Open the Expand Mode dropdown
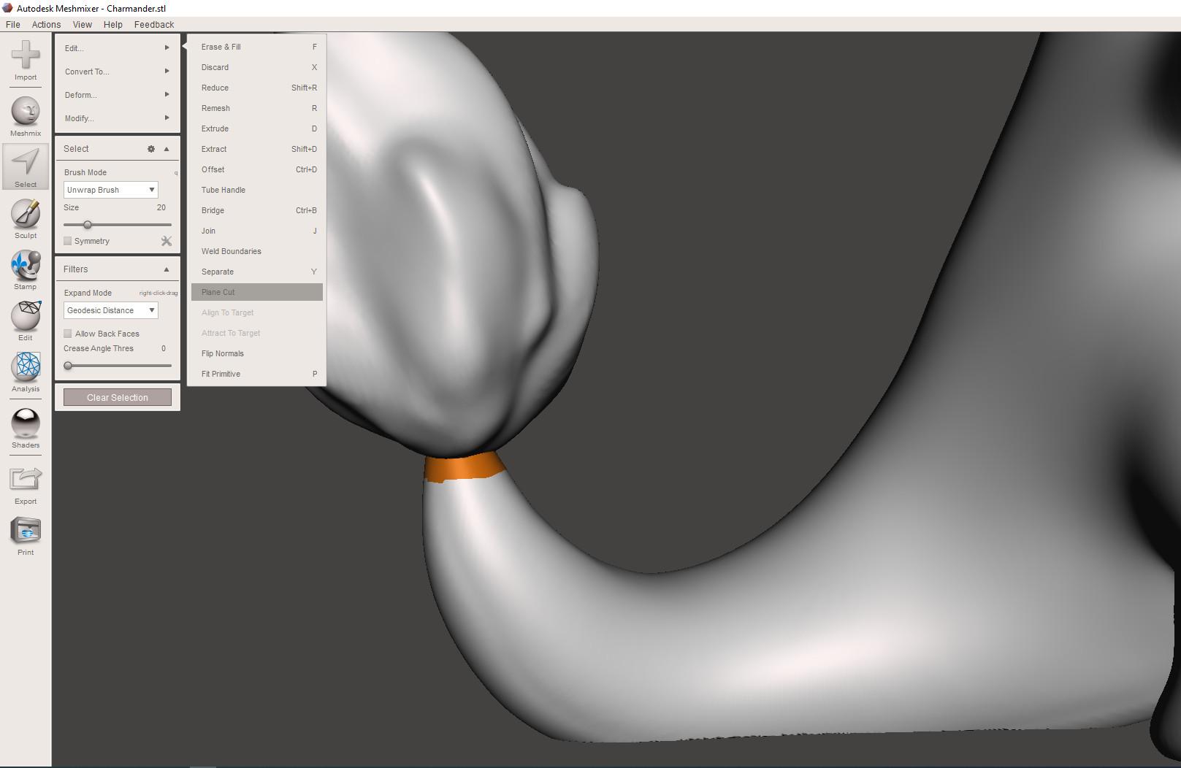The image size is (1181, 768). 110,310
